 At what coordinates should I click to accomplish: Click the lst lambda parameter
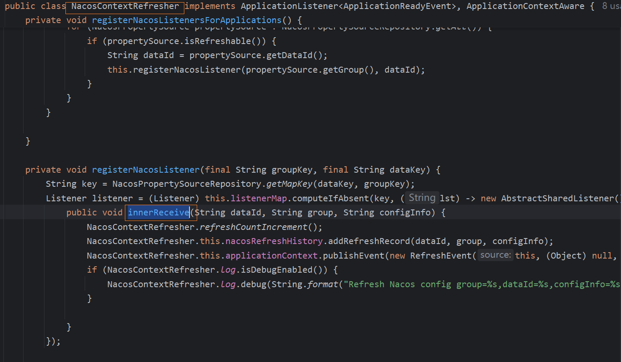(x=448, y=198)
